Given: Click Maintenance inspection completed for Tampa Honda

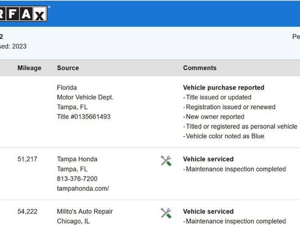Looking at the screenshot, I should tap(234, 169).
